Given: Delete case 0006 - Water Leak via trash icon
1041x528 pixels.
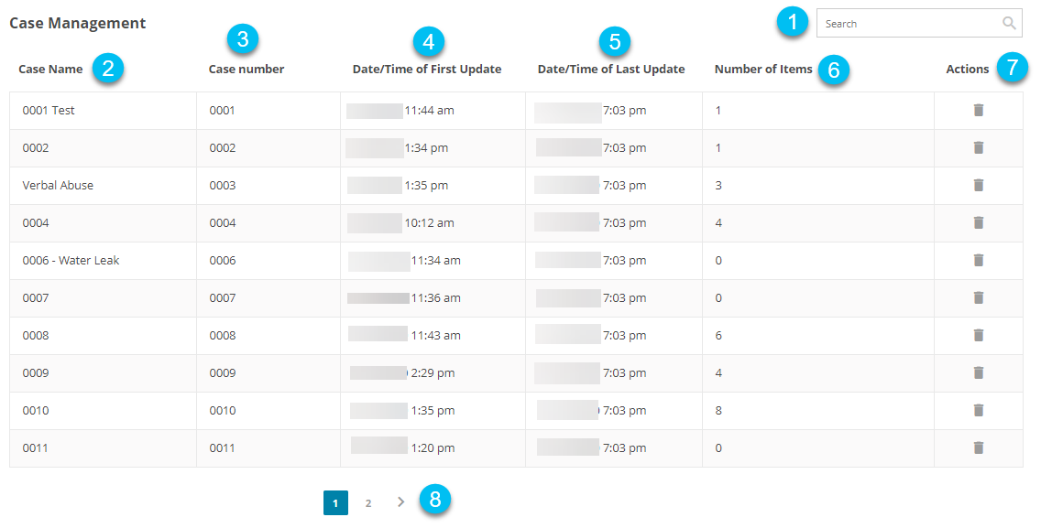Looking at the screenshot, I should click(x=978, y=260).
